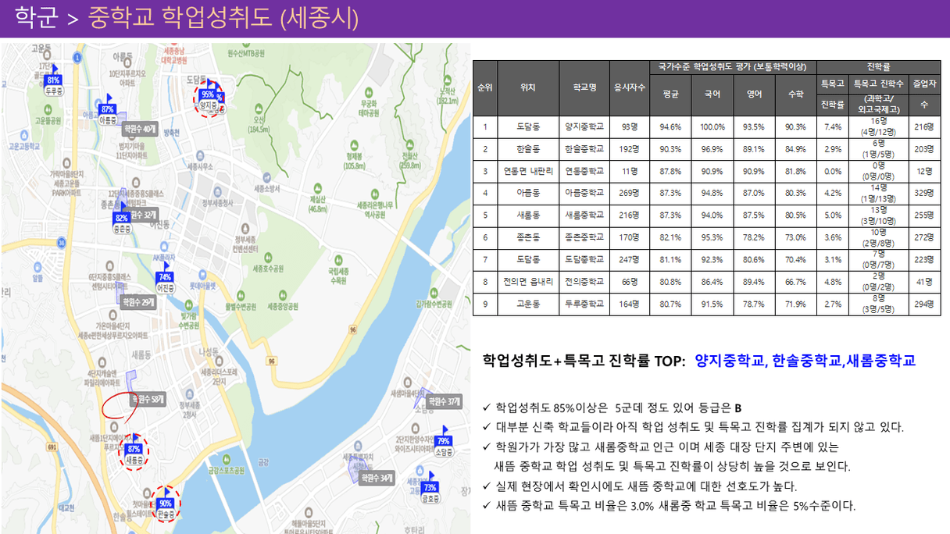Select the 국어 column header
The image size is (950, 534).
[712, 95]
